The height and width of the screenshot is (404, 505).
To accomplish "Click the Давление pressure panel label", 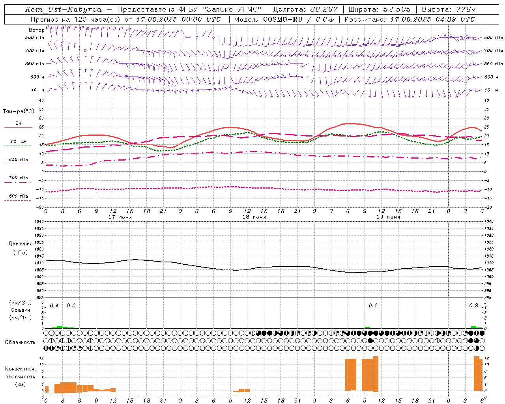I will click(x=21, y=244).
